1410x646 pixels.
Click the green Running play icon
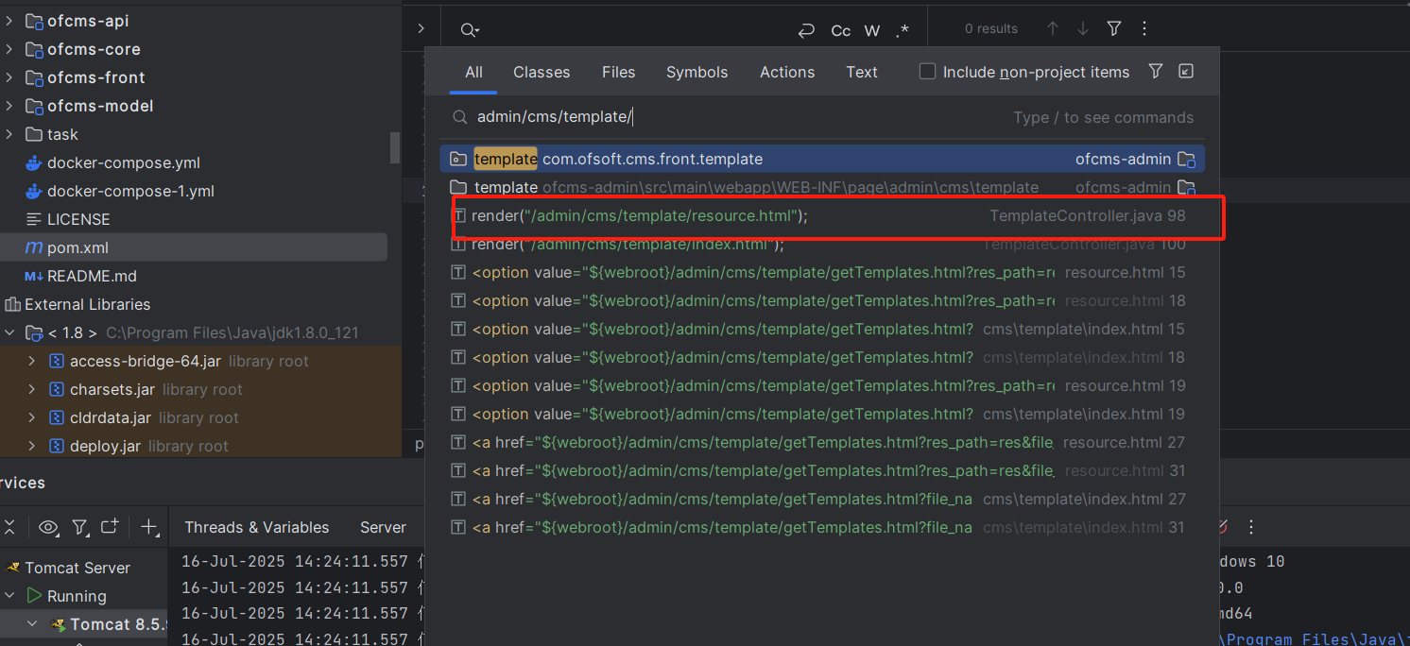coord(34,596)
